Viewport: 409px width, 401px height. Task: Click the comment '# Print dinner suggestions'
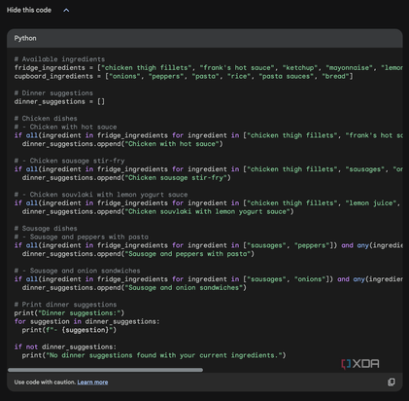pyautogui.click(x=65, y=305)
